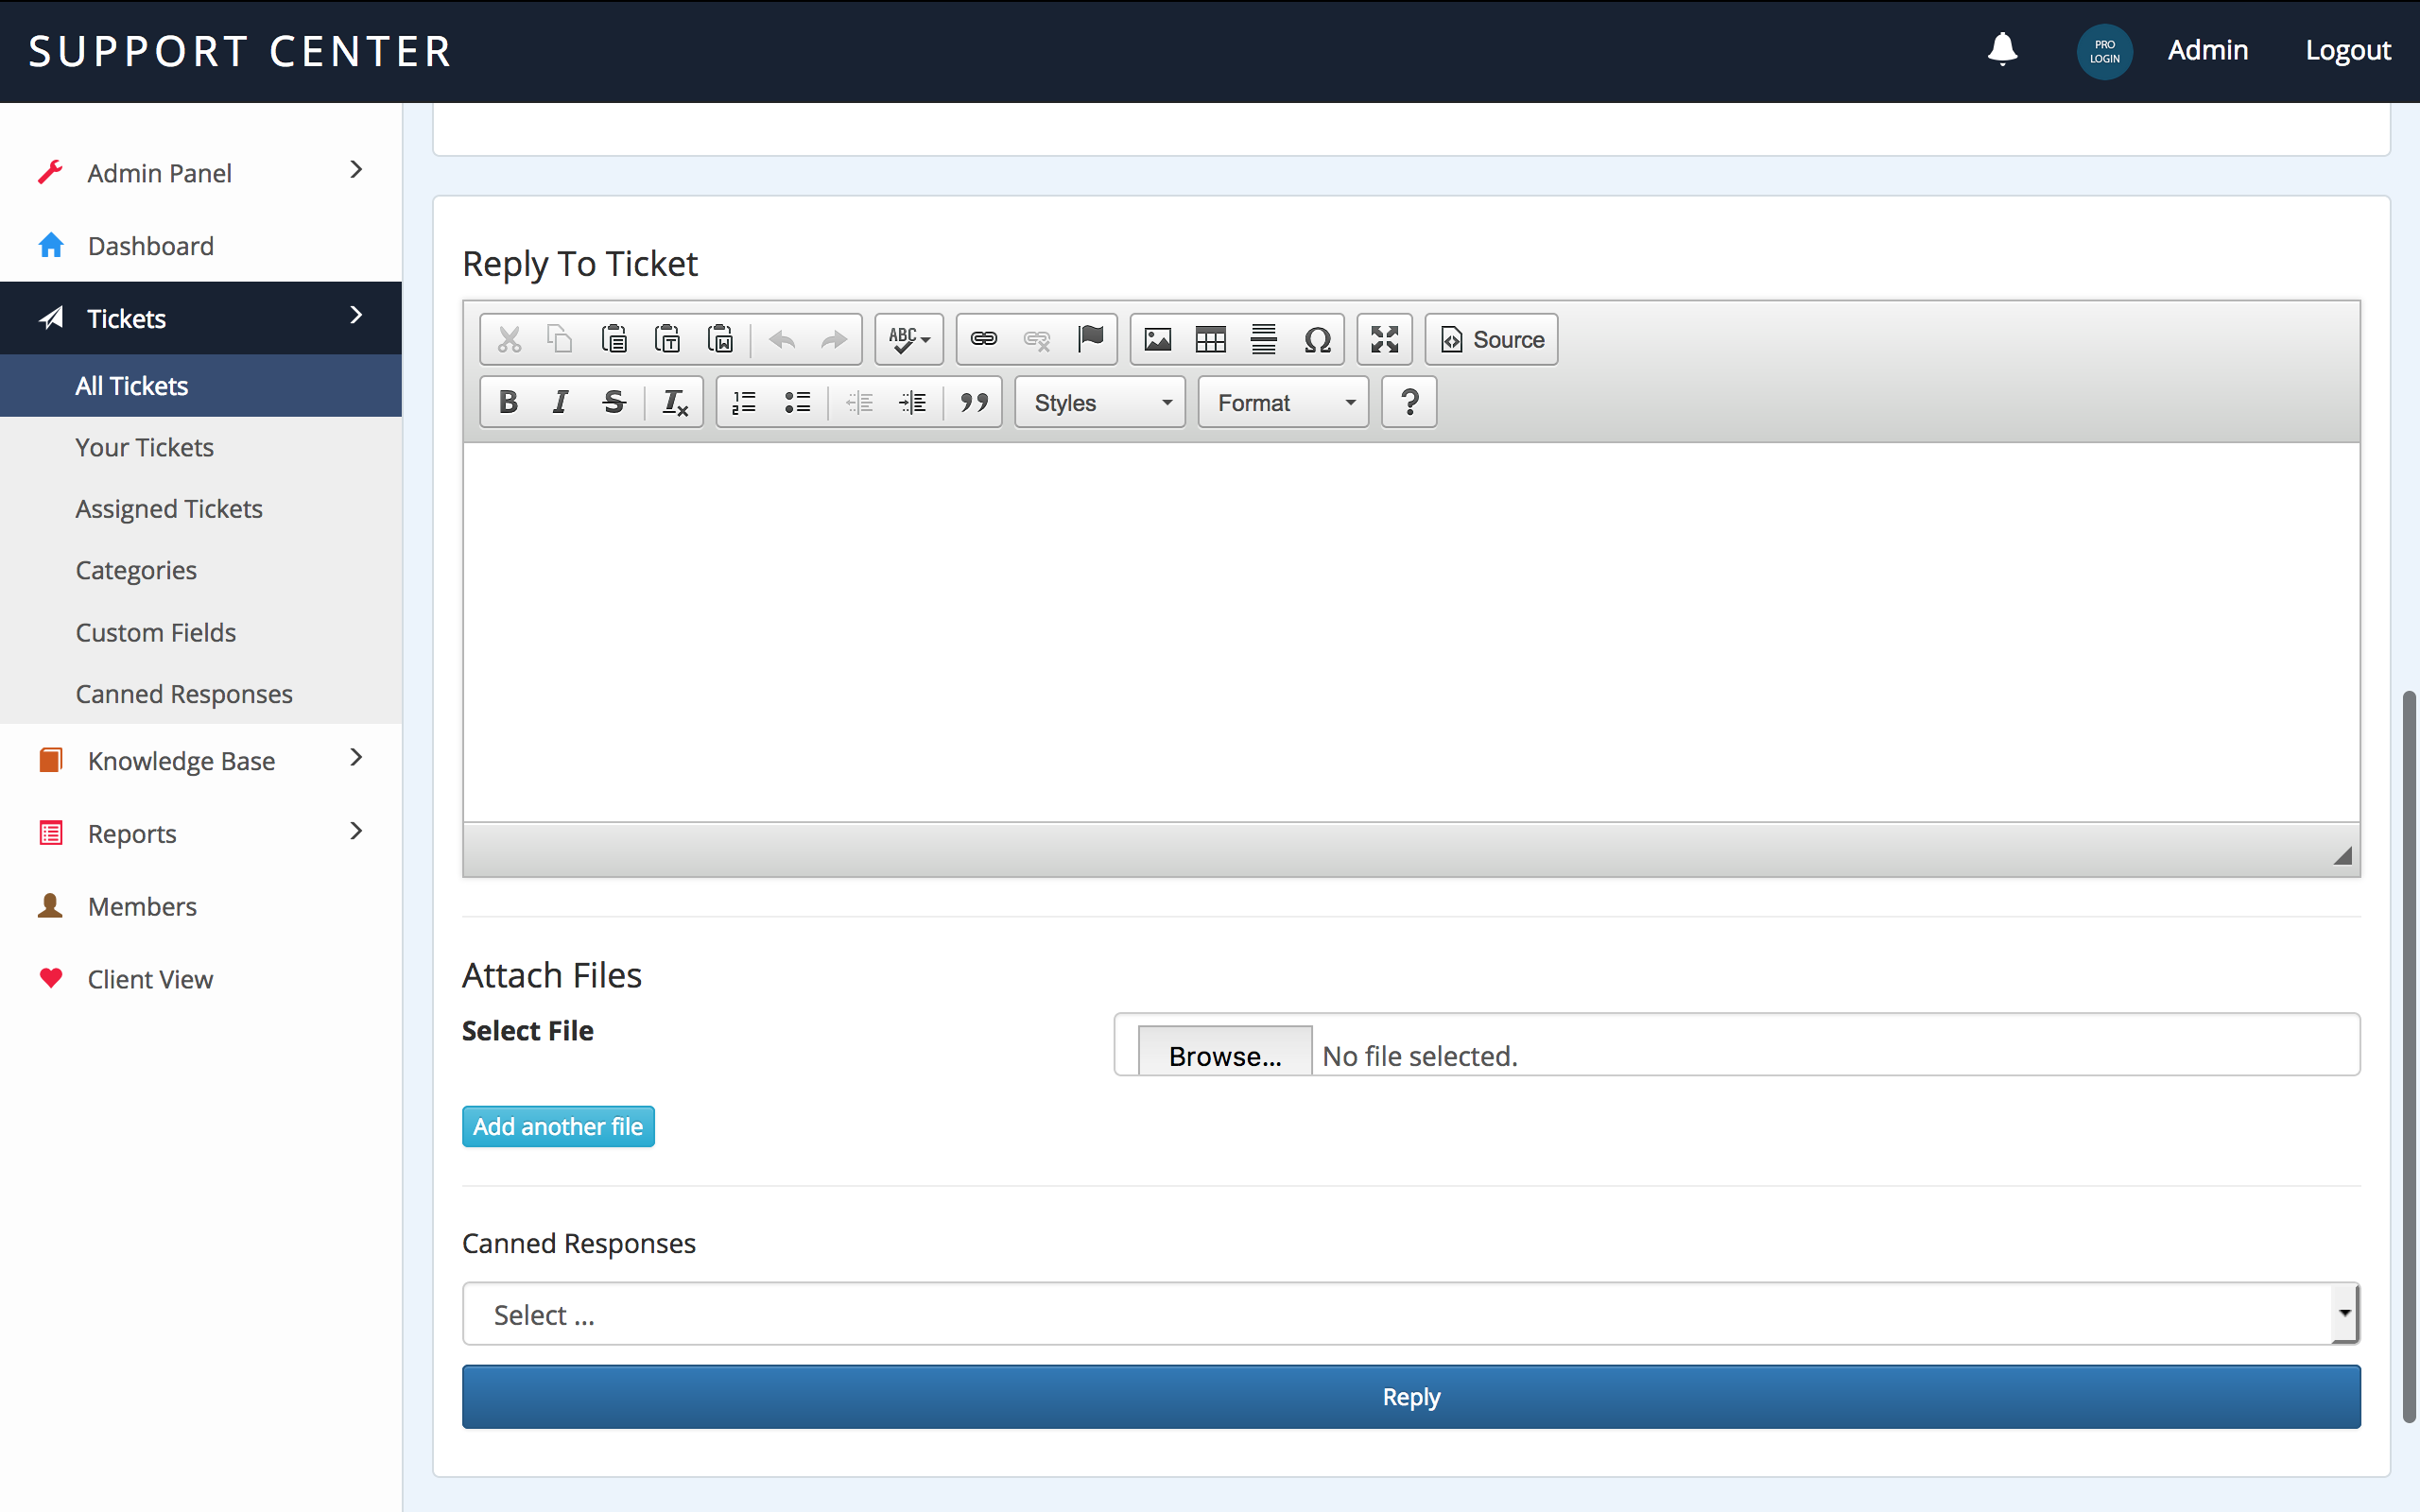This screenshot has width=2420, height=1512.
Task: Maximize the editor window
Action: click(1384, 339)
